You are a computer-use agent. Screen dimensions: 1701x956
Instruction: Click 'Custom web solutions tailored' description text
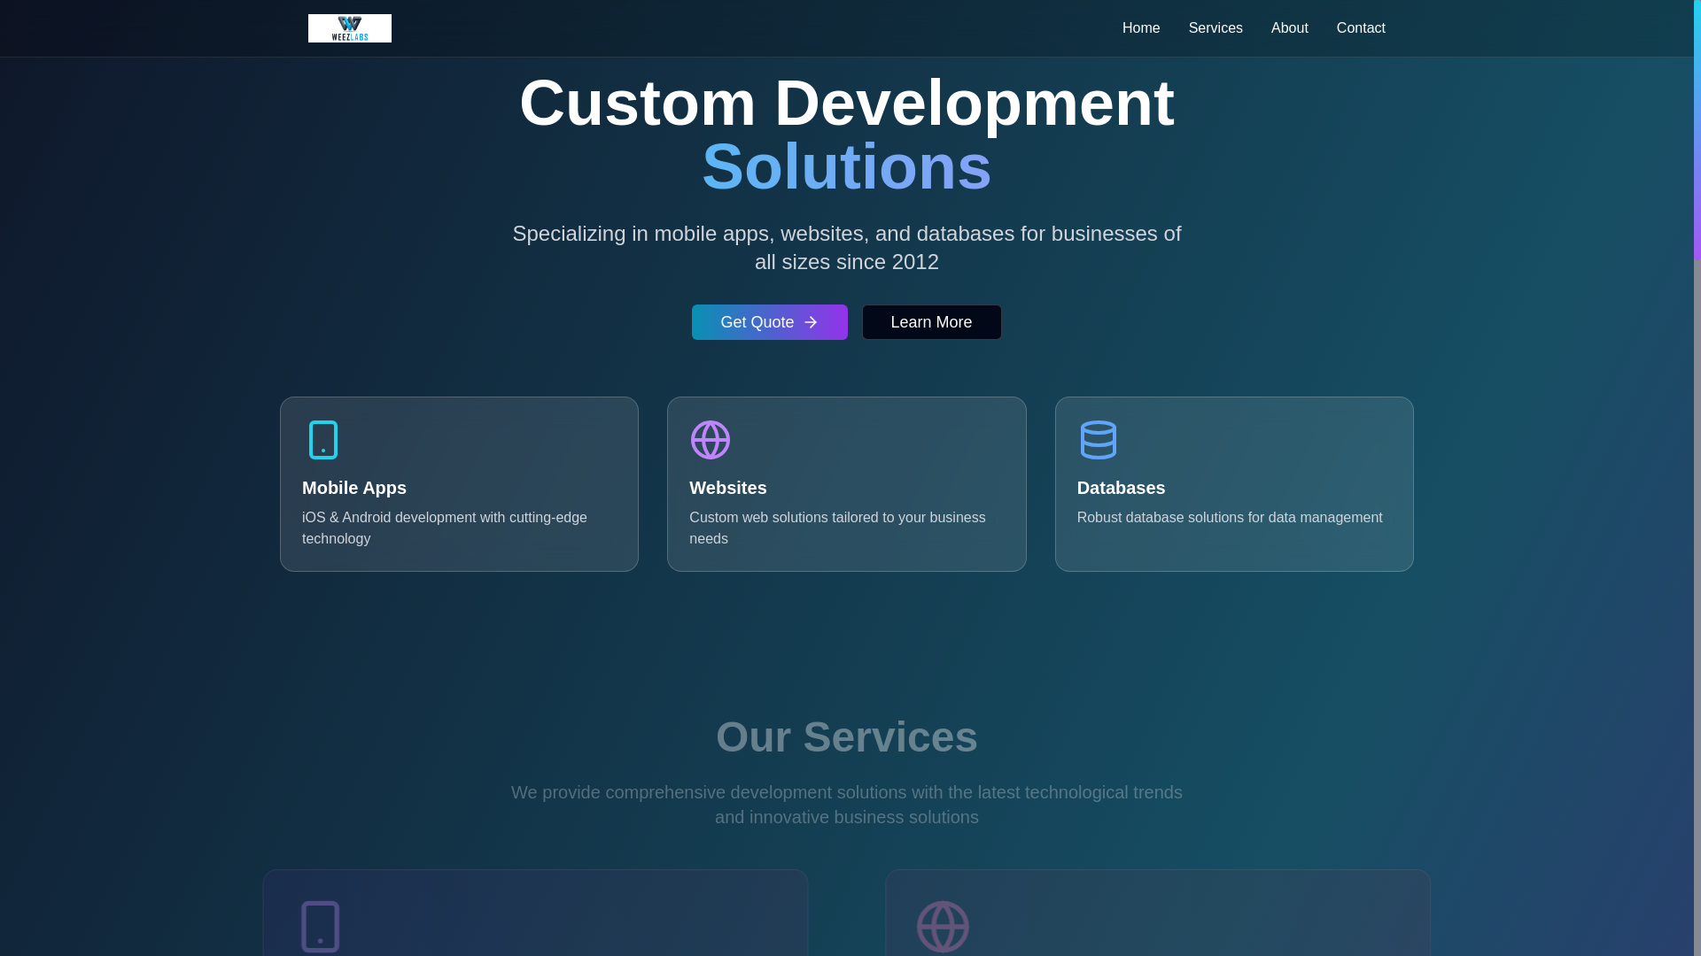point(837,528)
